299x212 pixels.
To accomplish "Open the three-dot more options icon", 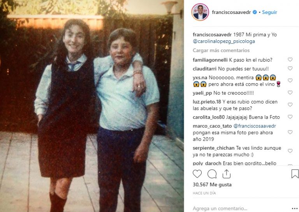I will (x=295, y=209).
